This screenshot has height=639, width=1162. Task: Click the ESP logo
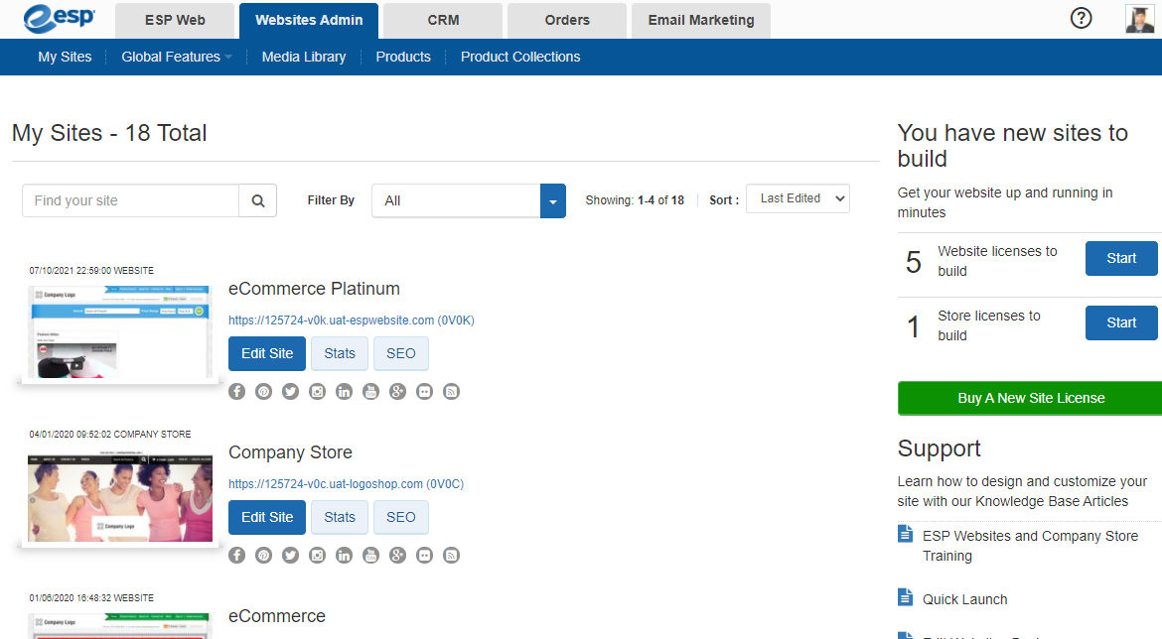(60, 19)
